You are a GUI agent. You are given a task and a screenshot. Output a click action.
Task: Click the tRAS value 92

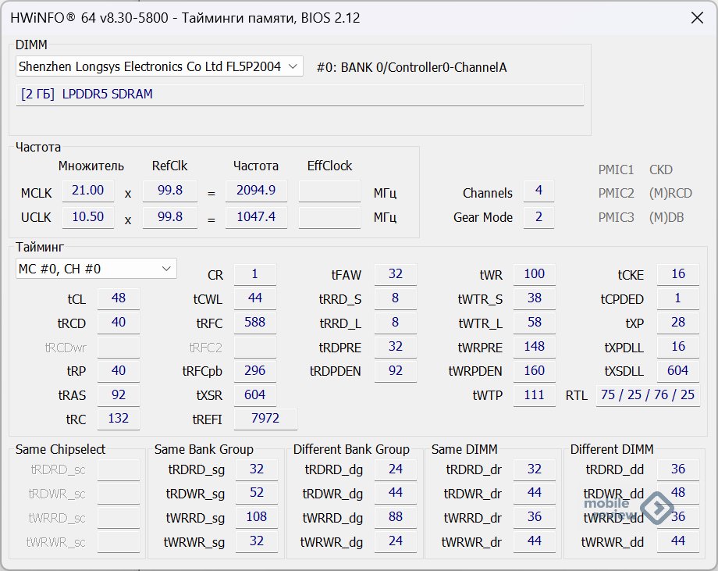(x=118, y=395)
